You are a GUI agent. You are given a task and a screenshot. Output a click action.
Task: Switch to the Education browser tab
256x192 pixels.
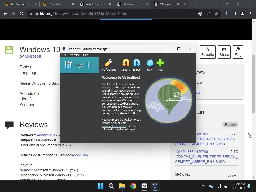point(55,4)
